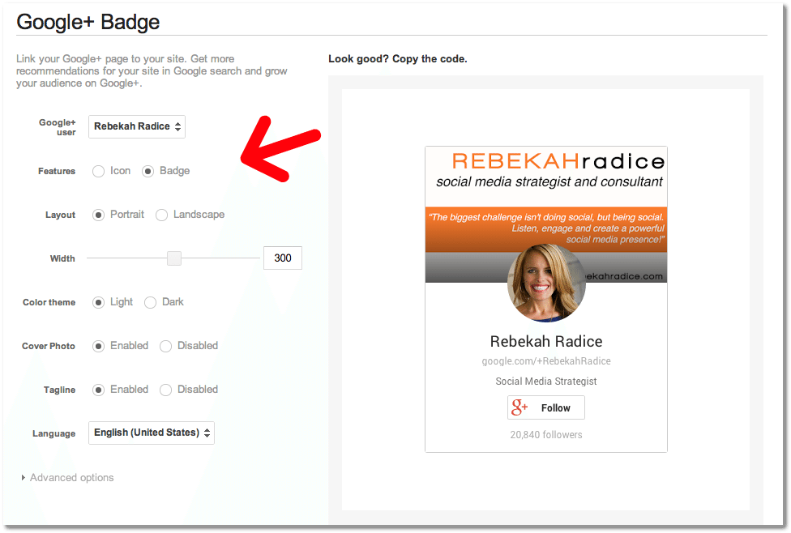
Task: Click the Width slider handle
Action: click(174, 258)
